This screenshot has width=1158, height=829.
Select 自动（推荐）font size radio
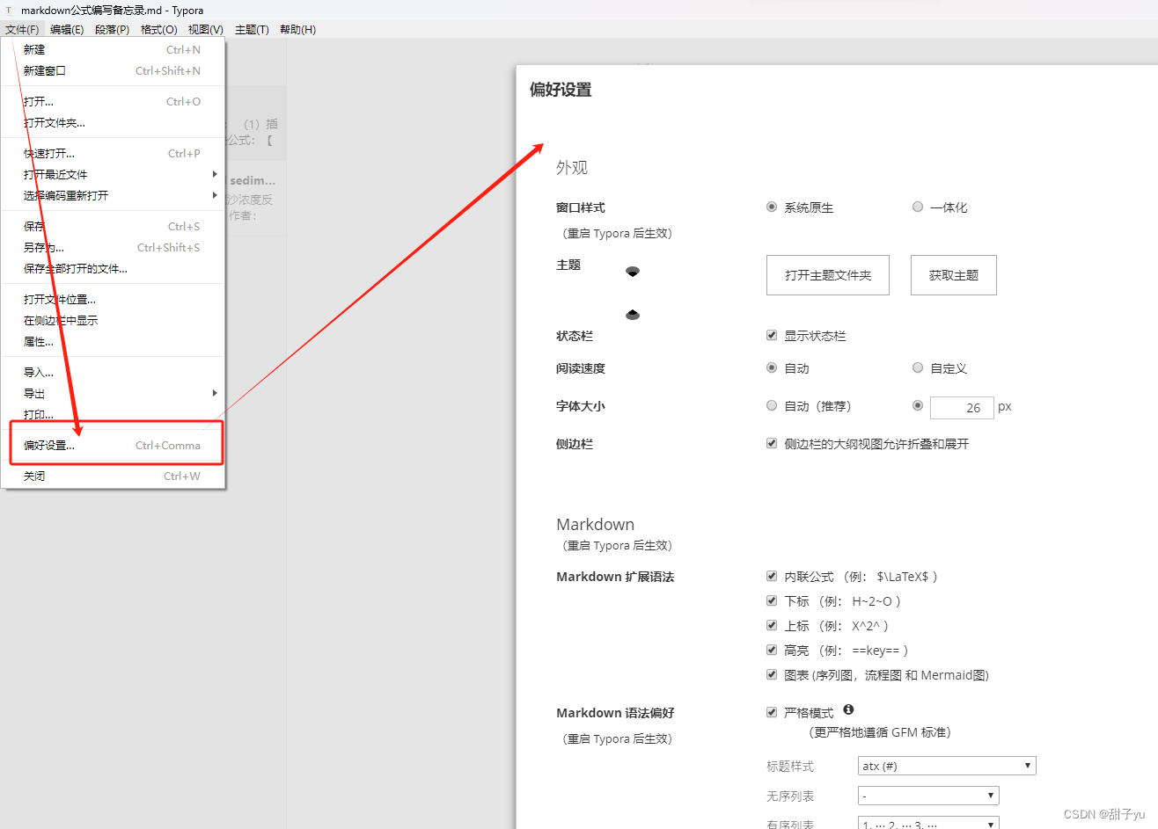tap(772, 406)
